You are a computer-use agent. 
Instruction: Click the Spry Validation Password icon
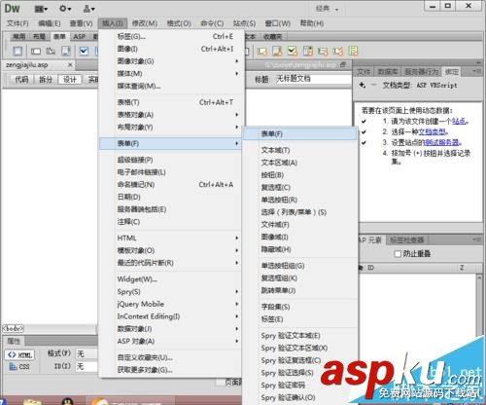click(x=323, y=51)
